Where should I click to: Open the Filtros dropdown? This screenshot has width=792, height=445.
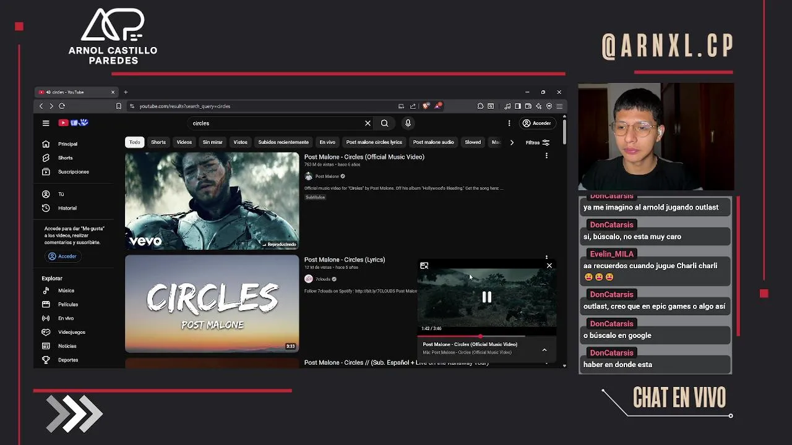point(538,142)
